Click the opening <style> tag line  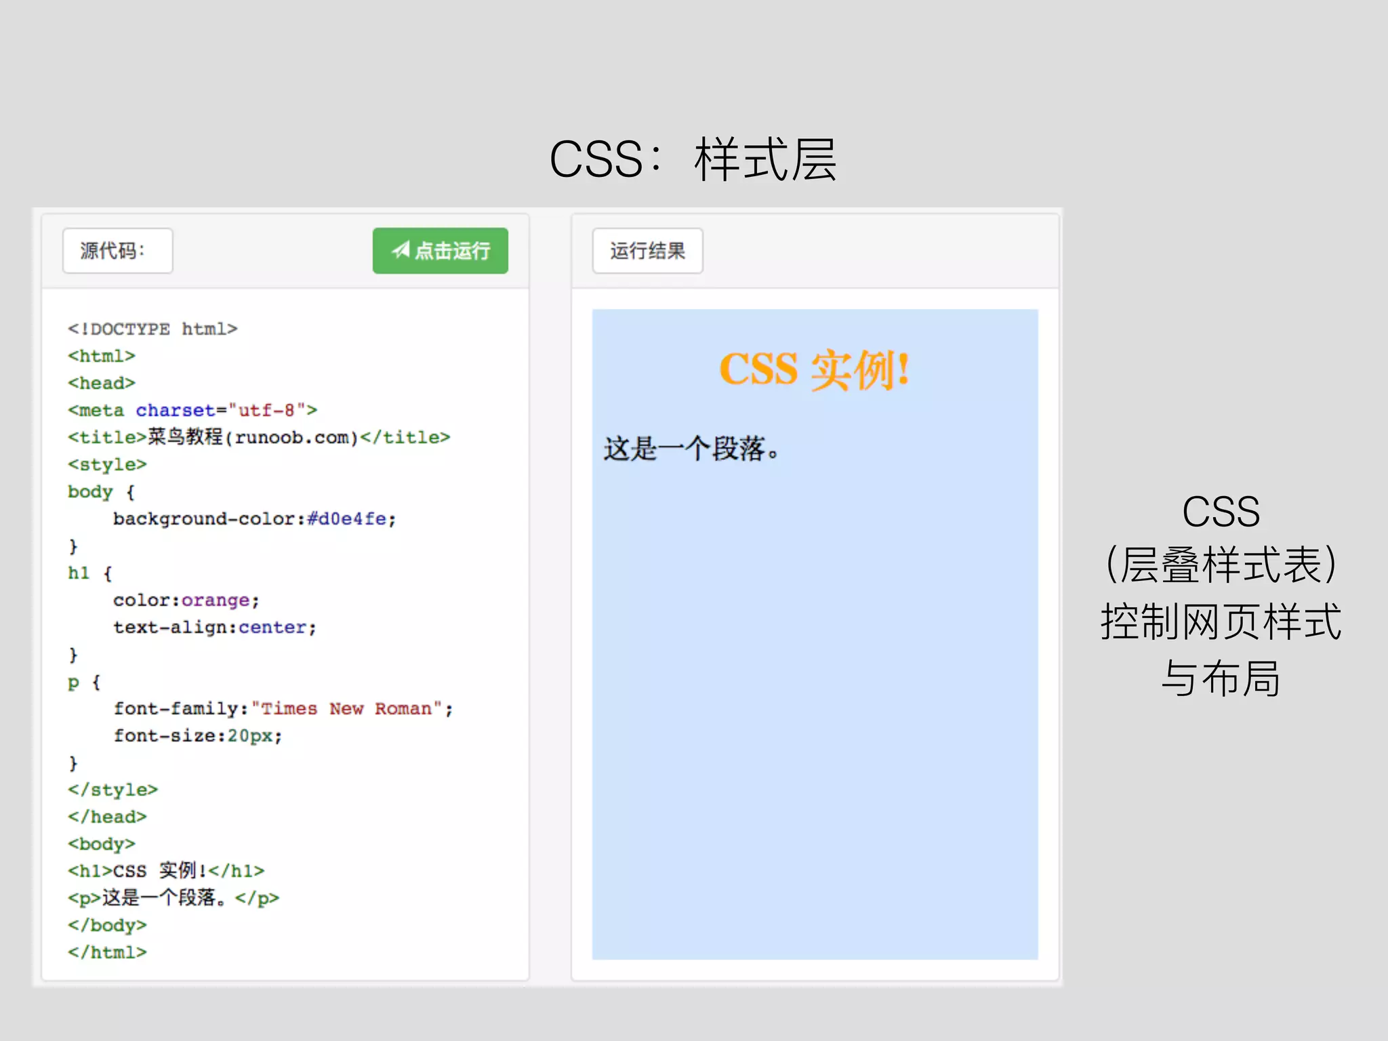[107, 465]
